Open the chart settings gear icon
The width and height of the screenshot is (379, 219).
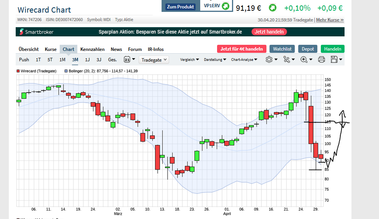click(269, 59)
